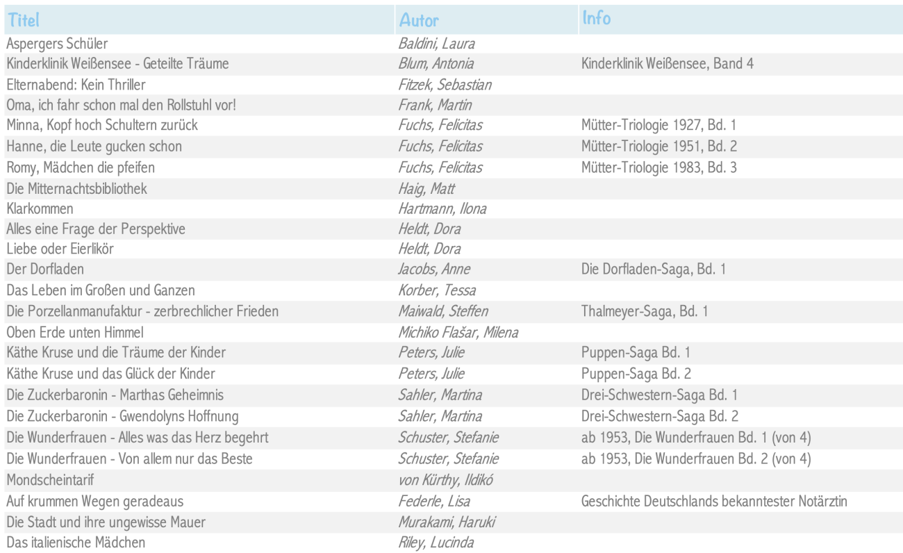Open Auf krummen Wegen geradeaus
Image resolution: width=903 pixels, height=553 pixels.
[95, 501]
